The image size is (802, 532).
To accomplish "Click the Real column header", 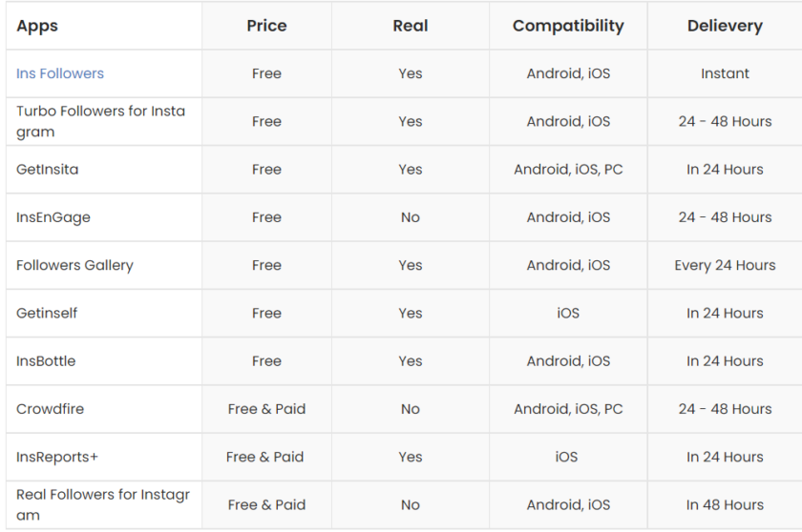I will (411, 26).
